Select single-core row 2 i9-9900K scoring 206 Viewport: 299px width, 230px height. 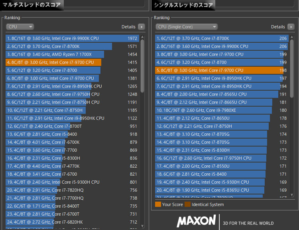222,46
